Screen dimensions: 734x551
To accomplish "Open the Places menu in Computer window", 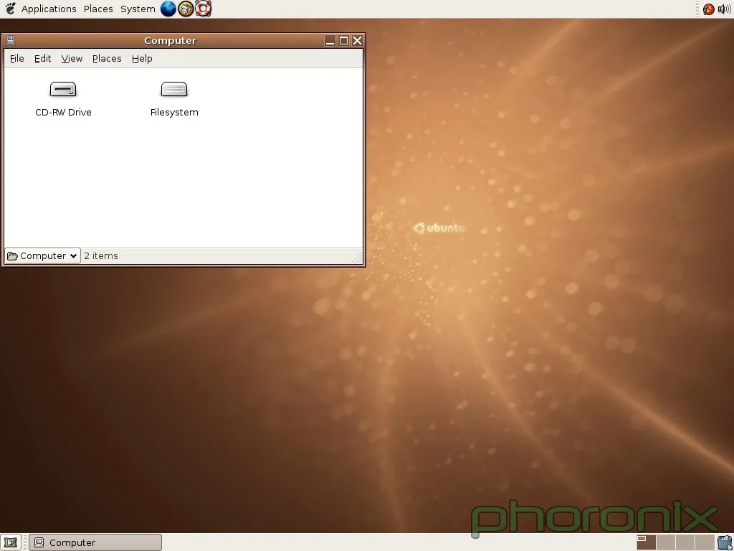I will [x=107, y=59].
